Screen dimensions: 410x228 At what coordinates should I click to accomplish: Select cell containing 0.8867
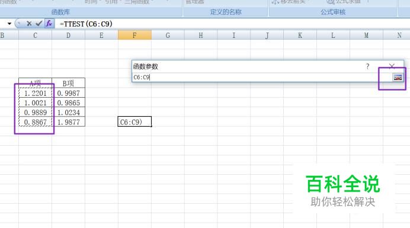pos(36,122)
